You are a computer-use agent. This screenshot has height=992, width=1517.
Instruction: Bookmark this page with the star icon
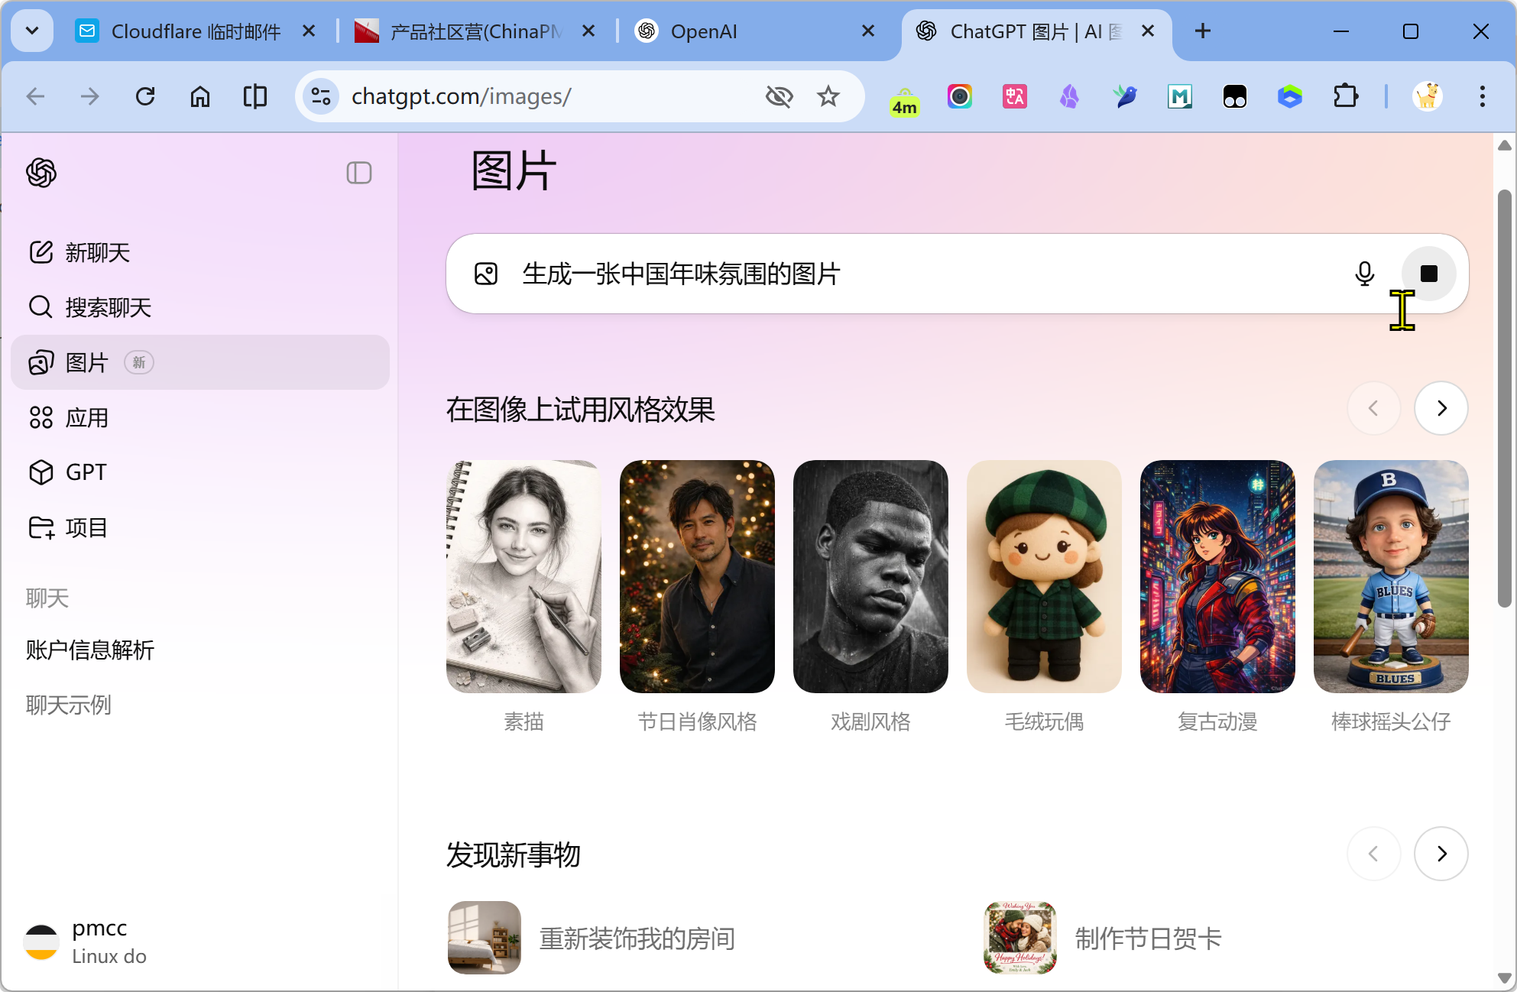pos(828,96)
